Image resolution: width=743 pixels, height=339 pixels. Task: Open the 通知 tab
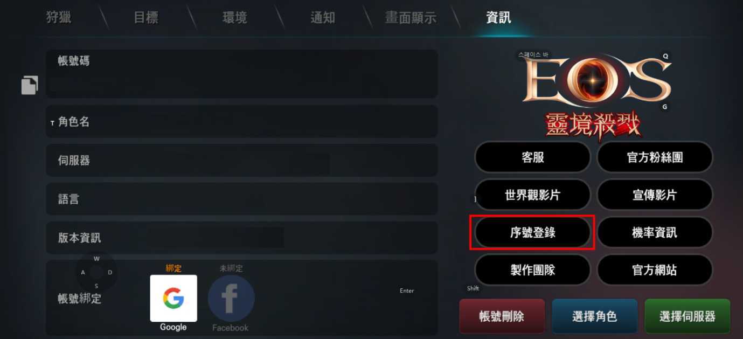pos(323,17)
